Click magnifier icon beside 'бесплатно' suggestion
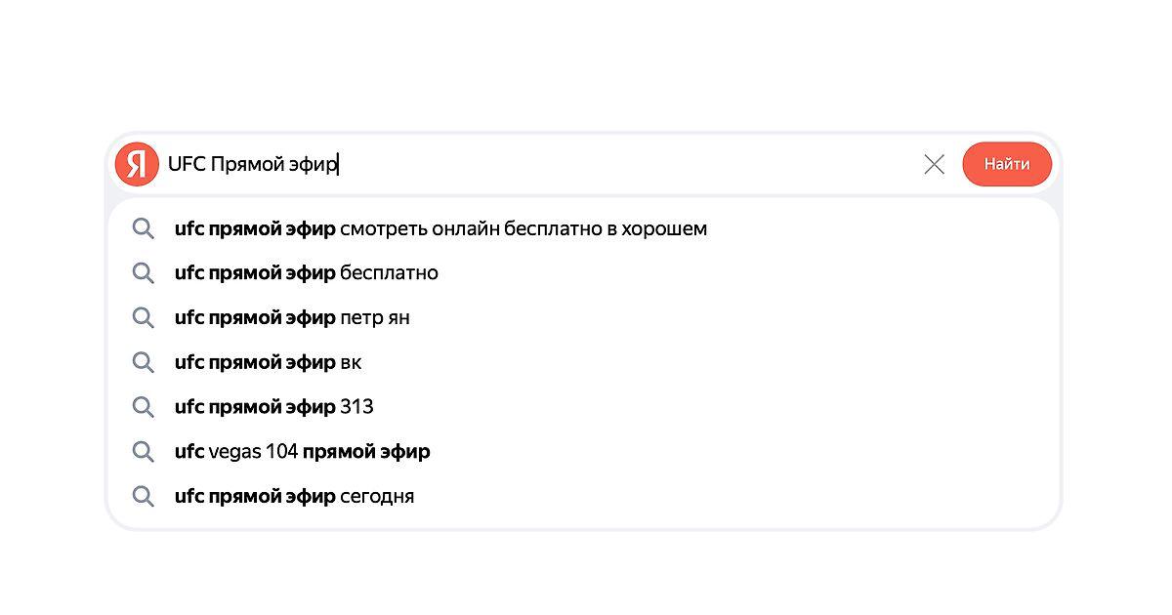 click(144, 273)
